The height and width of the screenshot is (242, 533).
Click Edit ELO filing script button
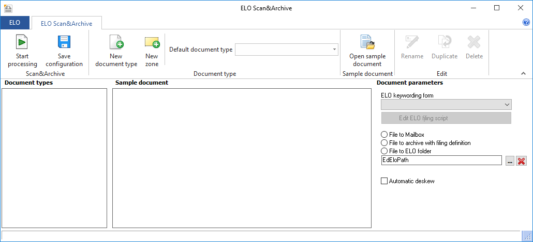(x=446, y=118)
